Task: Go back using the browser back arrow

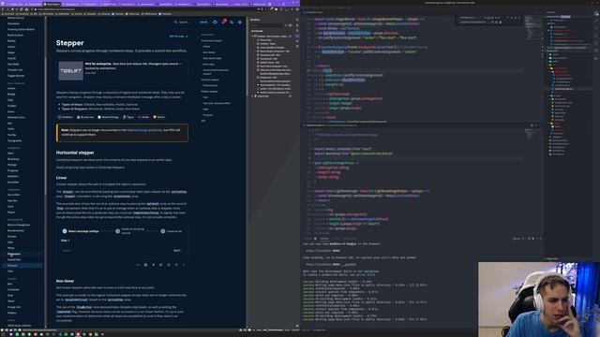Action: (4, 9)
